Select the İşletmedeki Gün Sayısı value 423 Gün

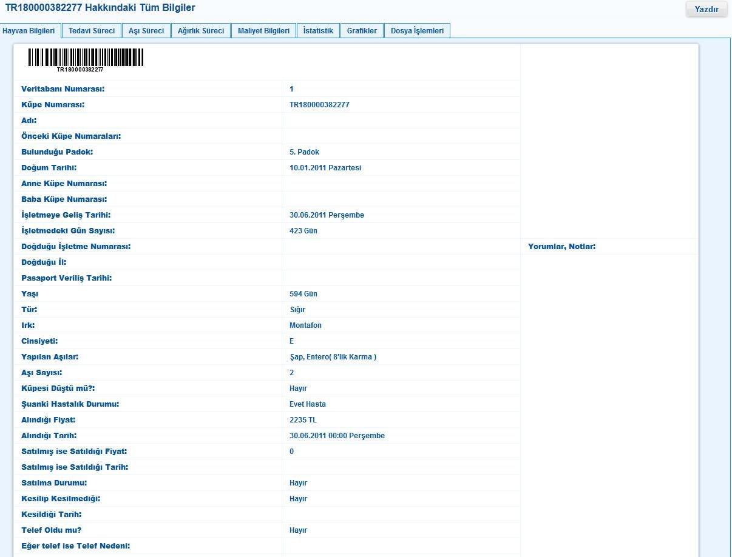click(302, 230)
